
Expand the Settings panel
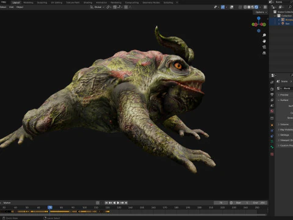click(x=285, y=135)
